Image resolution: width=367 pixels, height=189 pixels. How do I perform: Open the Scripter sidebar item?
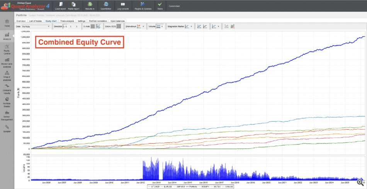[x=7, y=128]
